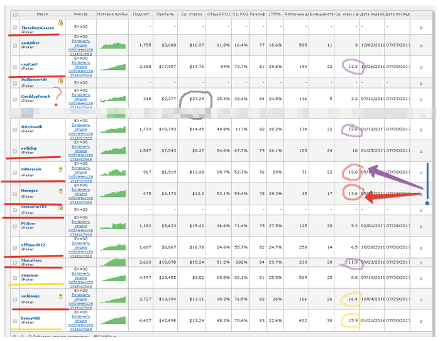The image size is (440, 341).
Task: Open the ShacaMaru player link
Action: [x=31, y=260]
